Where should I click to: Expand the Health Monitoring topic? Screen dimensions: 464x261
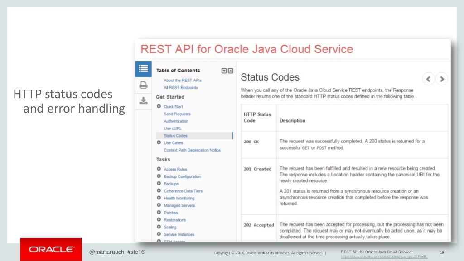tap(159, 198)
